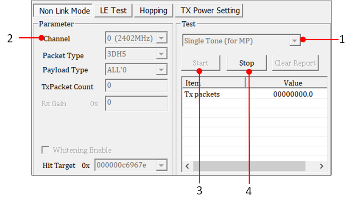Switch to the Non Link Mode tab
352x205 pixels.
pos(64,11)
